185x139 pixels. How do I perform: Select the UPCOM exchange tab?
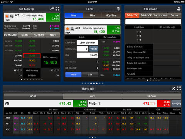pyautogui.click(x=151, y=96)
